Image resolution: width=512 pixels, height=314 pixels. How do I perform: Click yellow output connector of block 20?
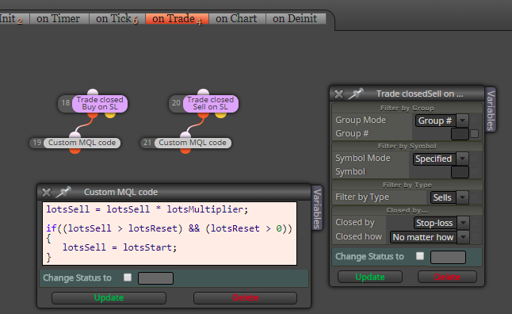221,115
